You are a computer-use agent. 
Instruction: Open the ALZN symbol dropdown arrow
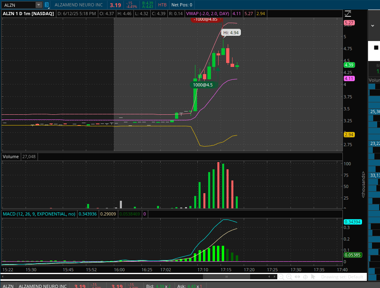click(x=38, y=5)
